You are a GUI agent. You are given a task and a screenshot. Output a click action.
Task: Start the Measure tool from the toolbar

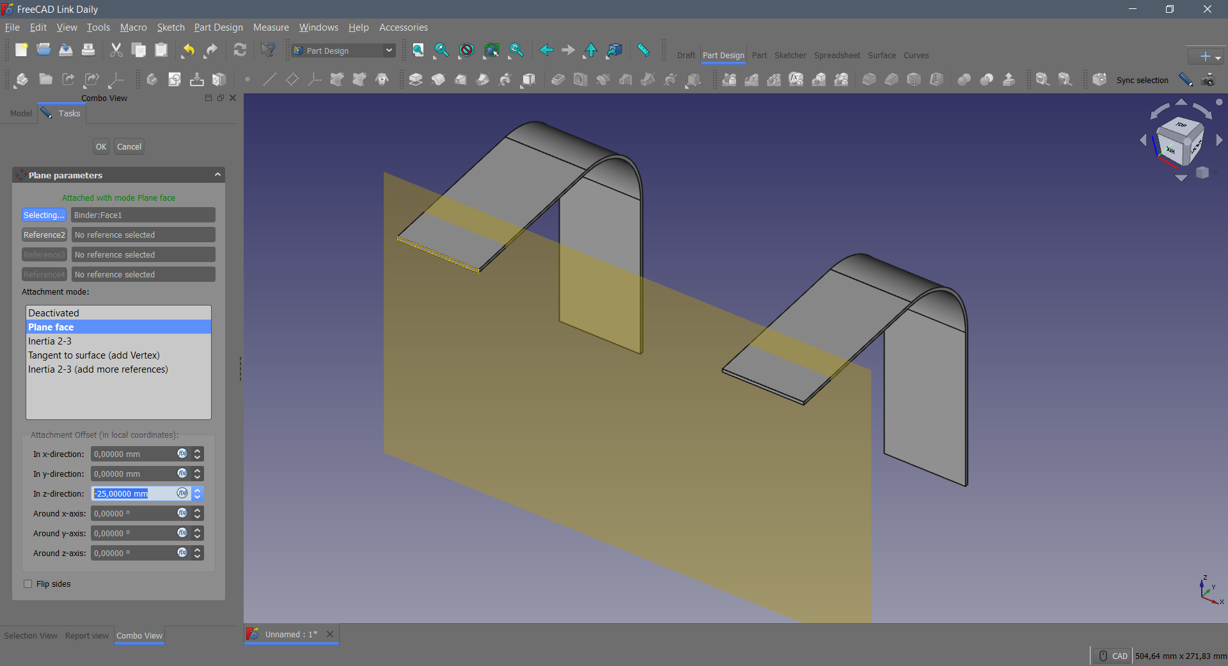click(643, 50)
